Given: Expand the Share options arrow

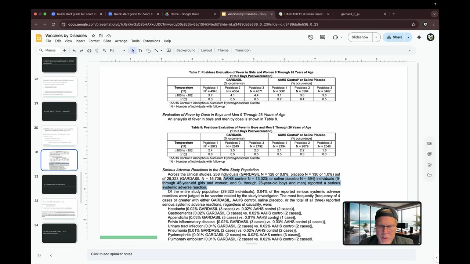Looking at the screenshot, I should coord(408,37).
